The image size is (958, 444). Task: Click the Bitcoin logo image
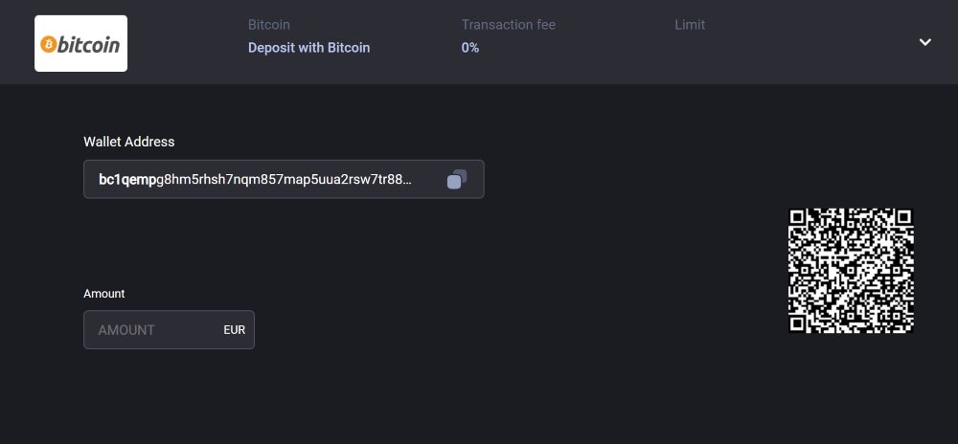click(x=80, y=43)
